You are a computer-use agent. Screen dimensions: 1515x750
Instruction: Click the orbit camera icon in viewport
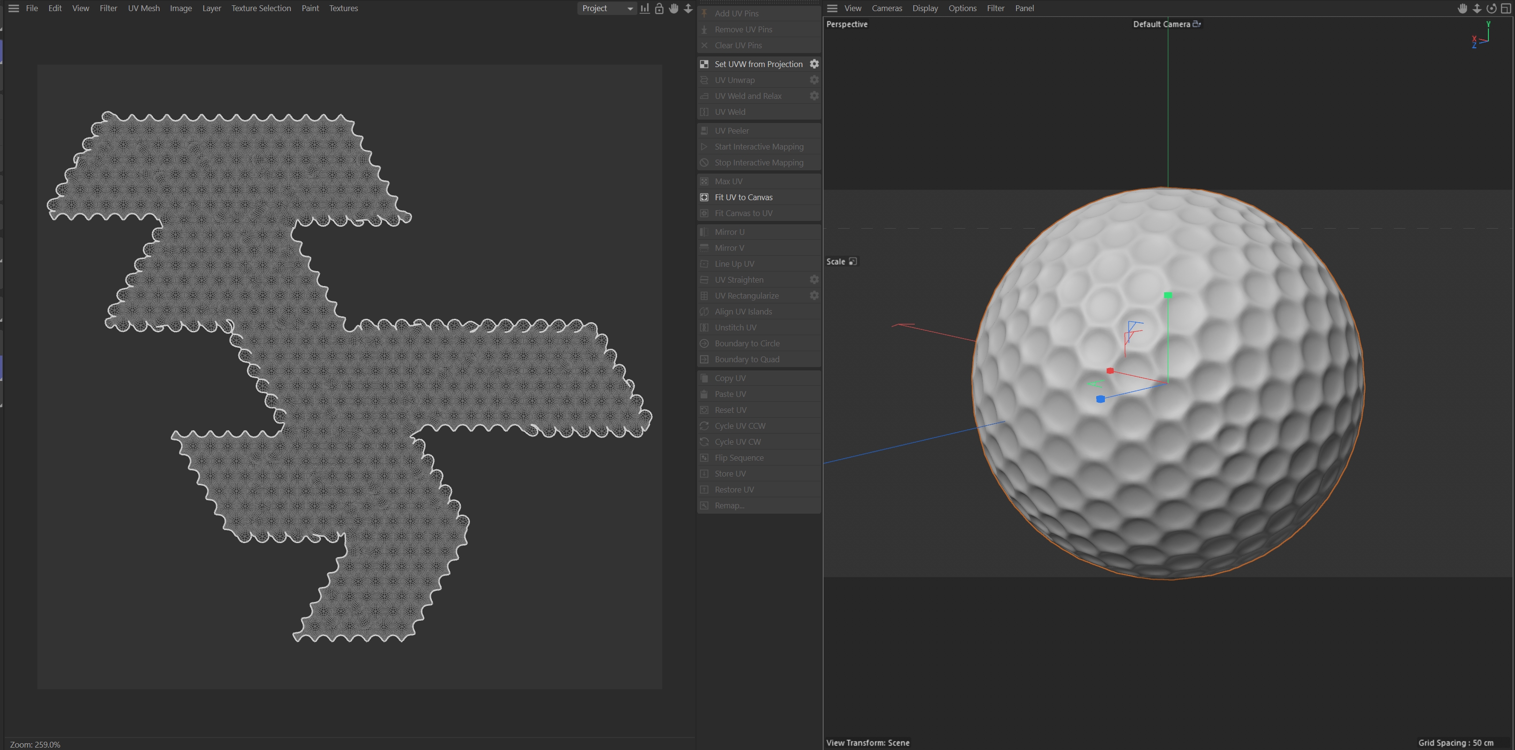click(x=1491, y=8)
